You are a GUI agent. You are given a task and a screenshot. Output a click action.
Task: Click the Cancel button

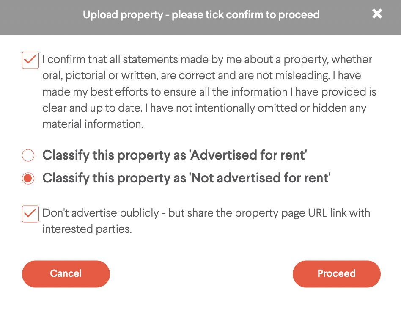(x=66, y=274)
